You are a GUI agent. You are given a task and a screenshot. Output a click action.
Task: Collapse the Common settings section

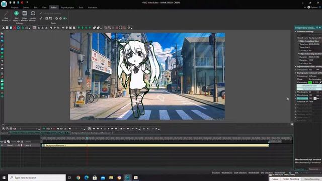click(296, 32)
